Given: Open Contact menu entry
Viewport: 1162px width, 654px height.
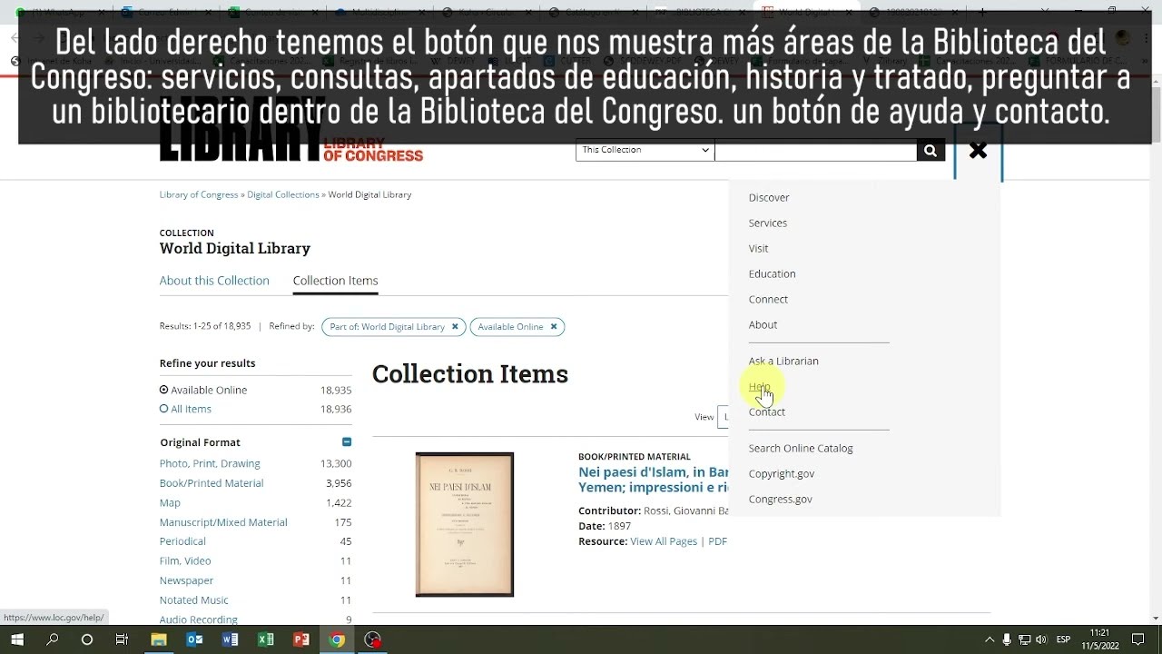Looking at the screenshot, I should pyautogui.click(x=767, y=411).
